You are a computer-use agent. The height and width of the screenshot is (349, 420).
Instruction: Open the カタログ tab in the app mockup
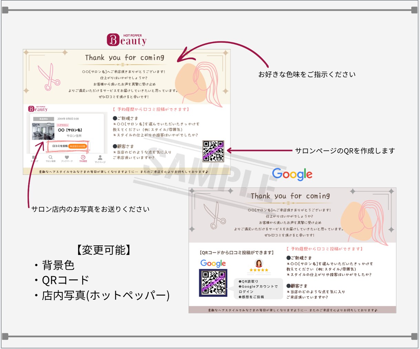tap(34, 159)
